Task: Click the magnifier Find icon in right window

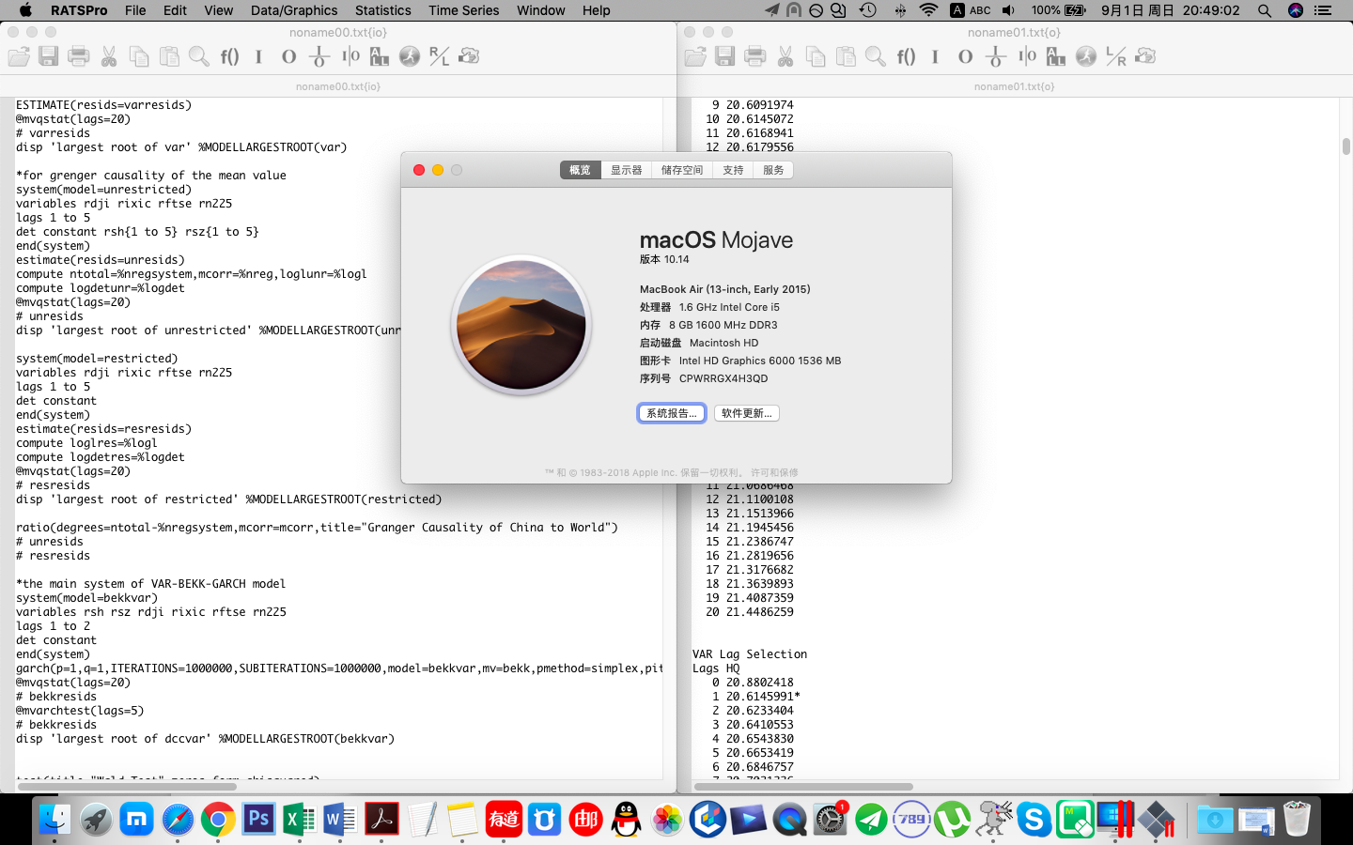Action: tap(876, 56)
